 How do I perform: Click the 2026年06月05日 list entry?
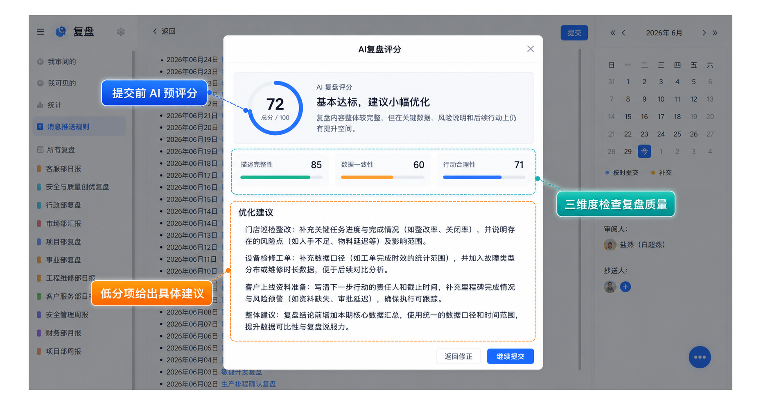(x=192, y=348)
